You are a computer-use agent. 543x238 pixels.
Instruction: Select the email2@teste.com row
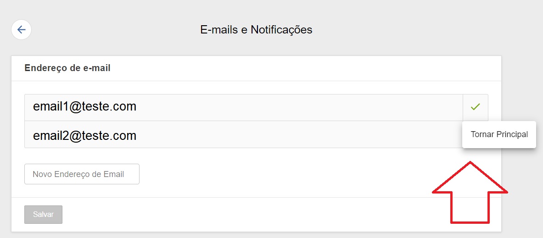coord(243,135)
